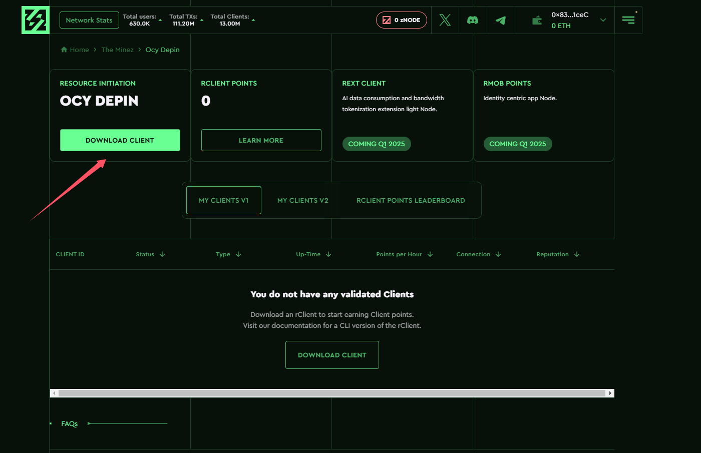
Task: Click wallet address 0x83...1ceC
Action: click(x=570, y=15)
